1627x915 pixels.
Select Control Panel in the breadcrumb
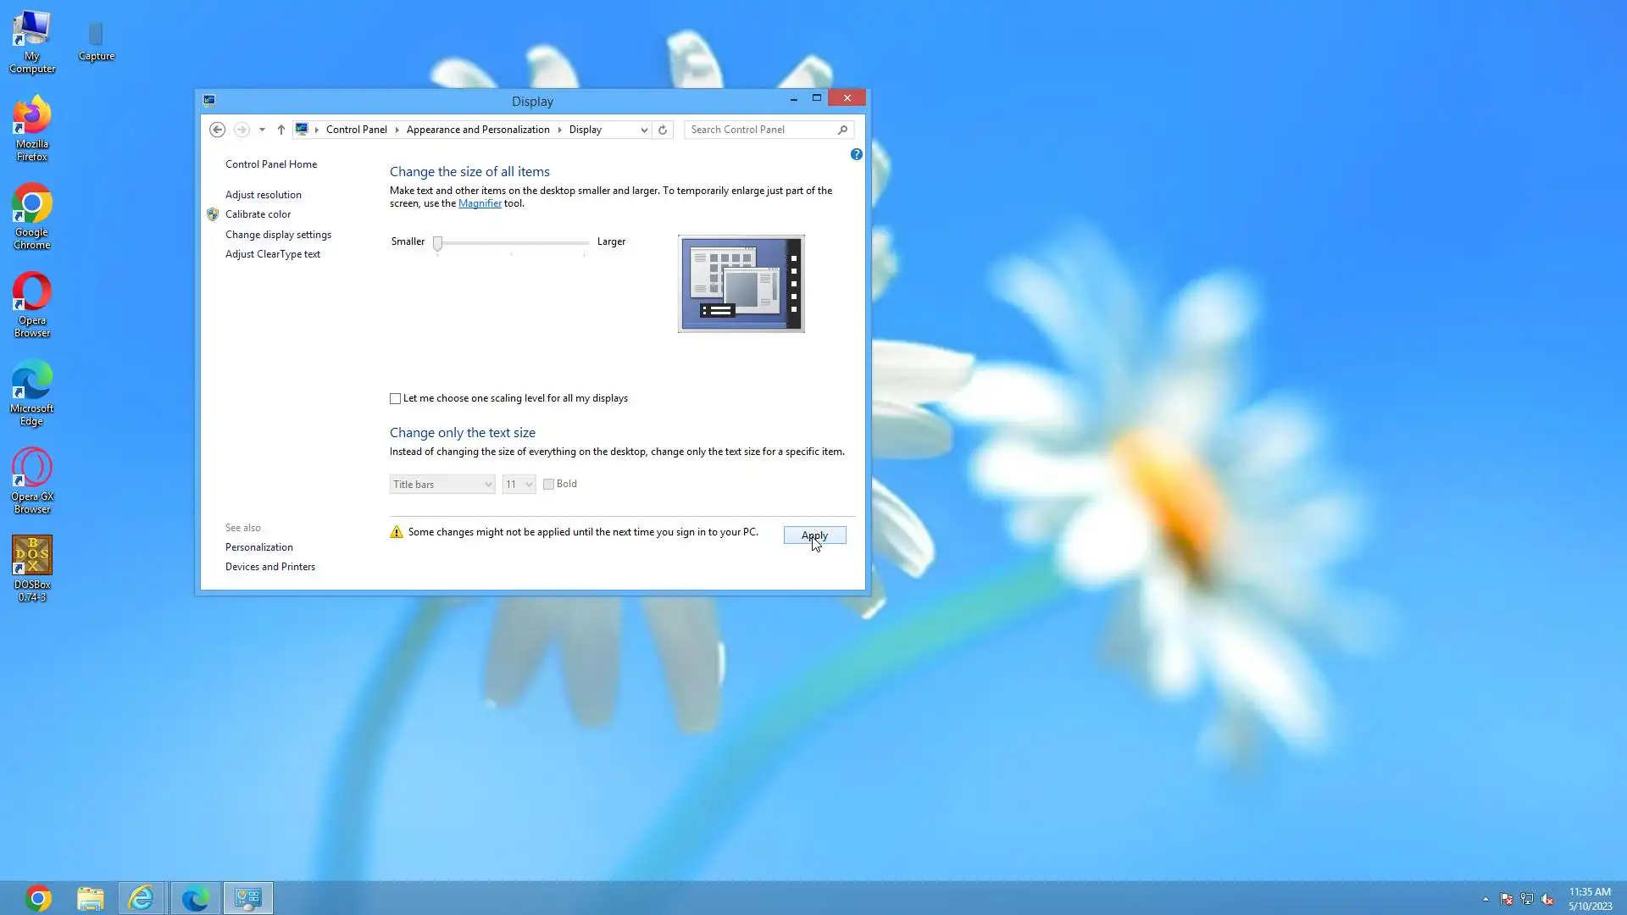356,130
